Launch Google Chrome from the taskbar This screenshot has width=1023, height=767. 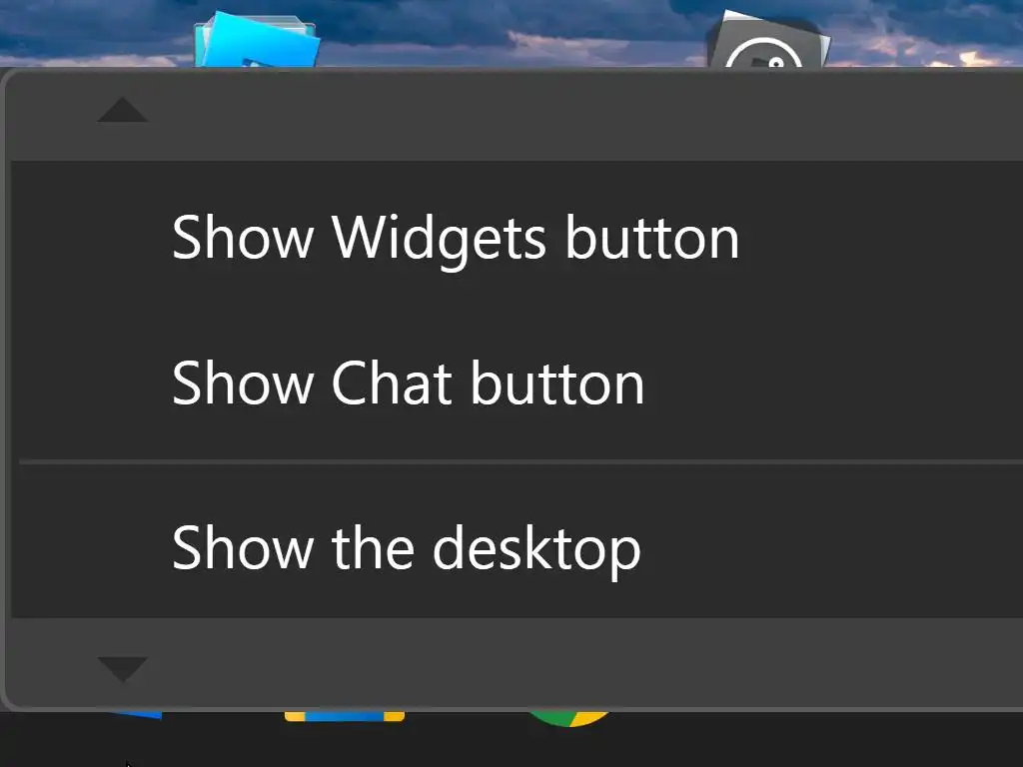568,718
